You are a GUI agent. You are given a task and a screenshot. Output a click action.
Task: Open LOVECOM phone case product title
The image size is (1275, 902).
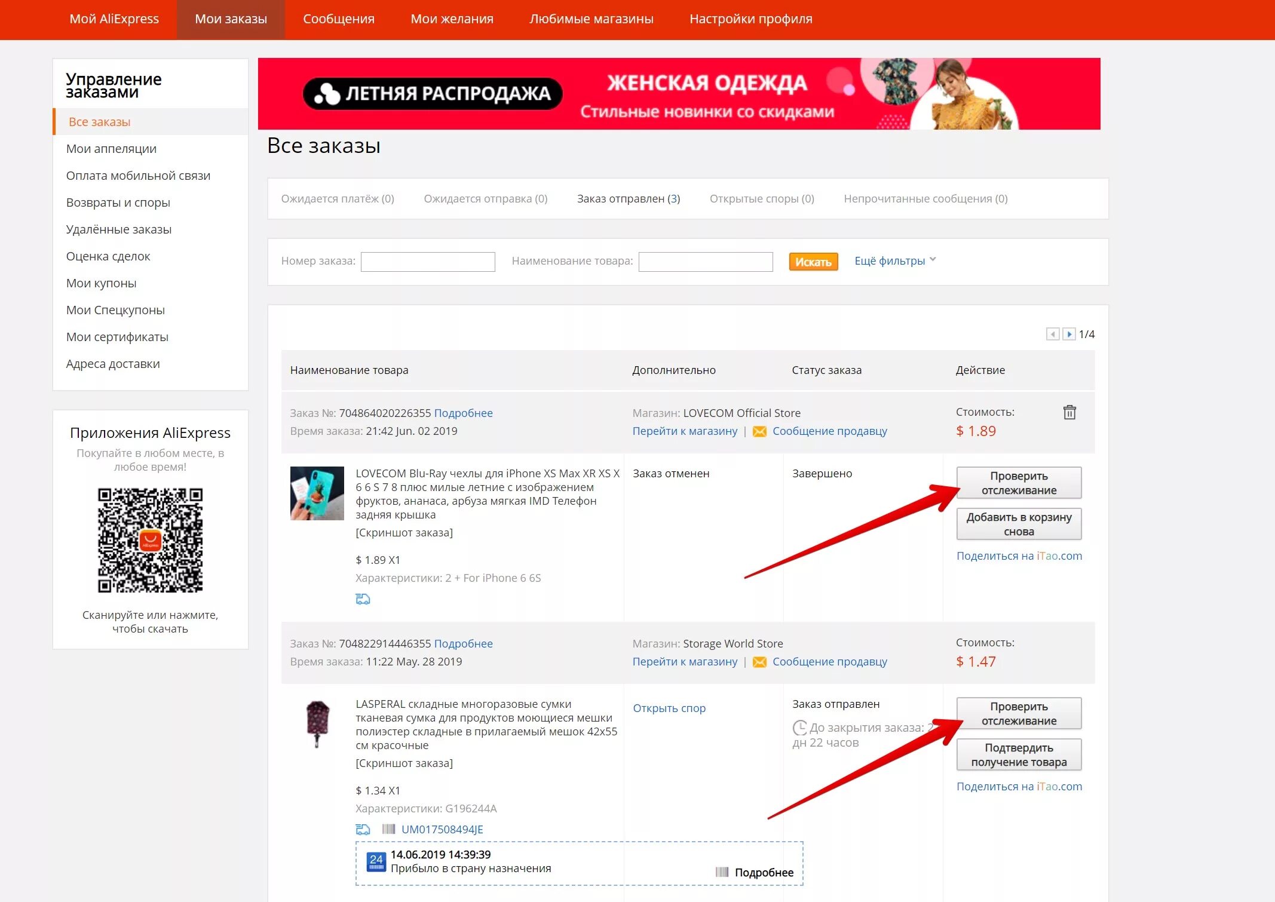tap(488, 494)
